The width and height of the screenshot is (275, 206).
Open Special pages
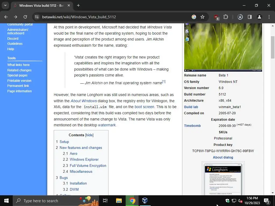click(17, 75)
